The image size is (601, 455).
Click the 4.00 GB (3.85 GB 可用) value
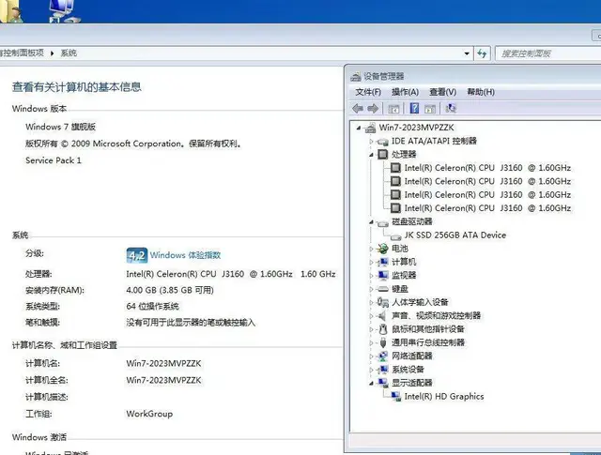tap(170, 290)
